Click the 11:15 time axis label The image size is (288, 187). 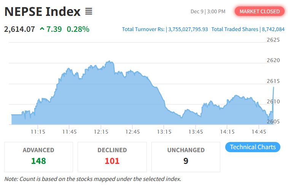(x=38, y=132)
